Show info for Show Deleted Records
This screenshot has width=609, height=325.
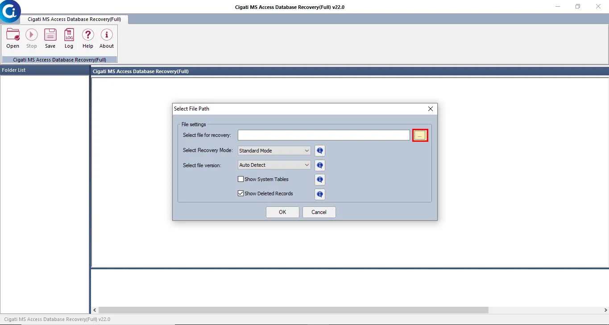tap(320, 194)
